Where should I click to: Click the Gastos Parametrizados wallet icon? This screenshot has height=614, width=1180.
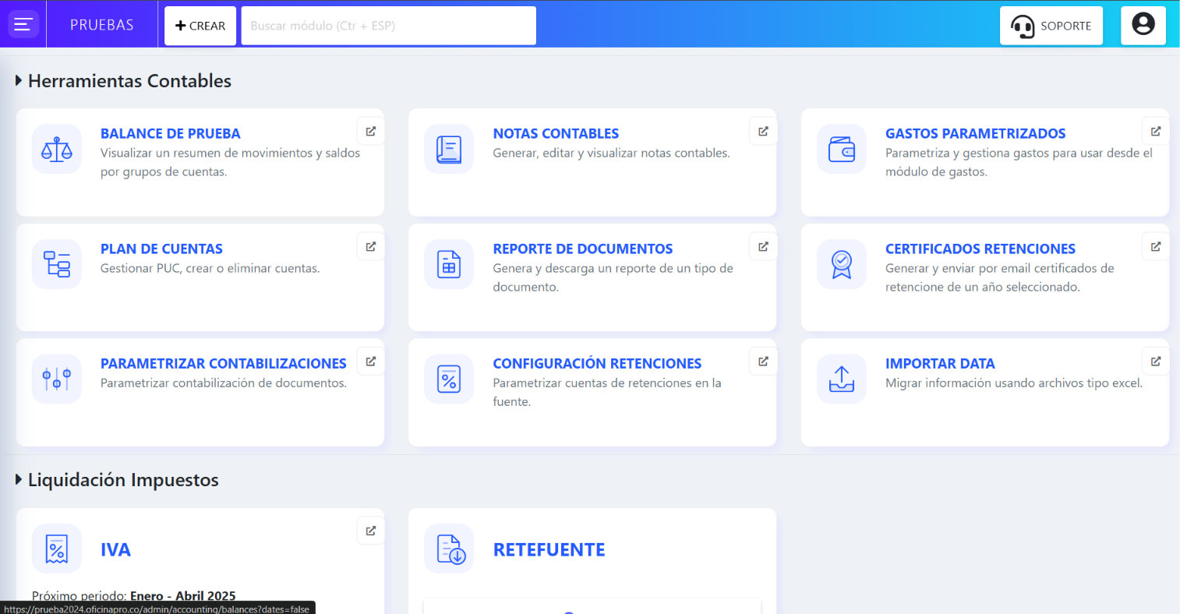point(842,149)
